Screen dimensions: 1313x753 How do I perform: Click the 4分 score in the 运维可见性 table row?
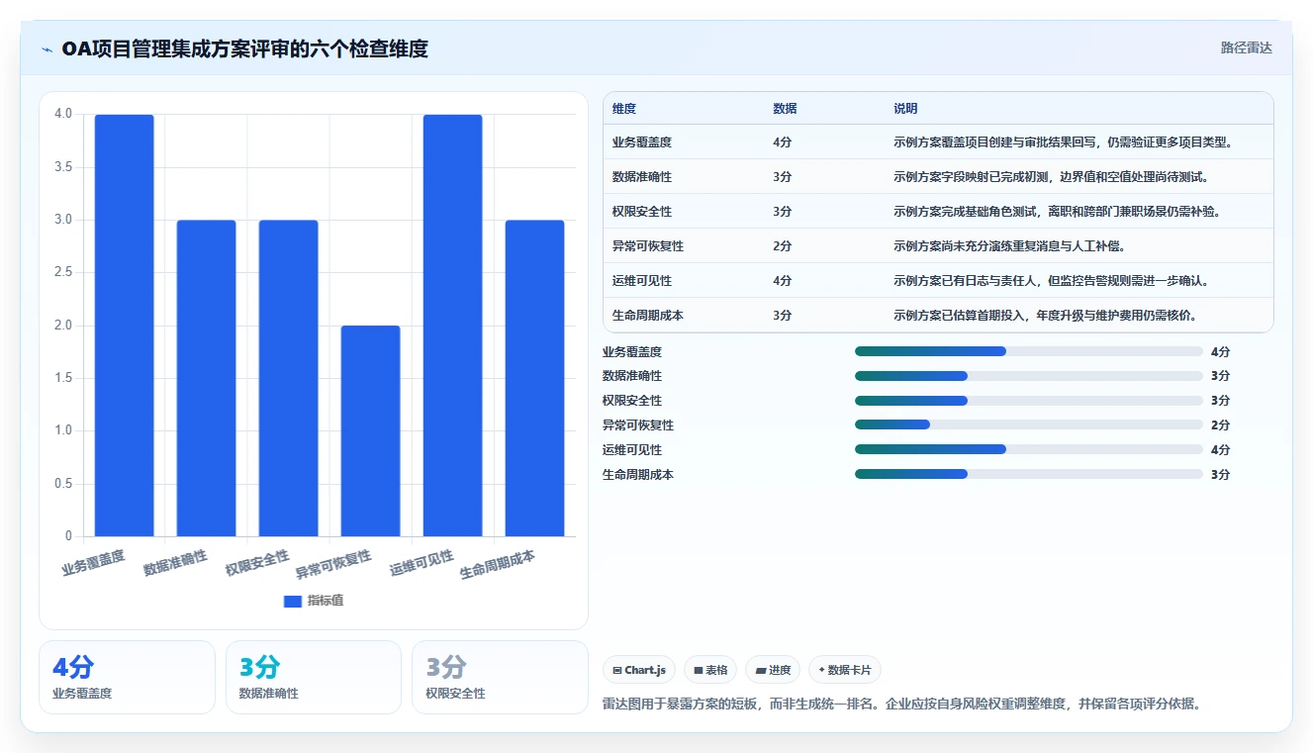pos(783,281)
